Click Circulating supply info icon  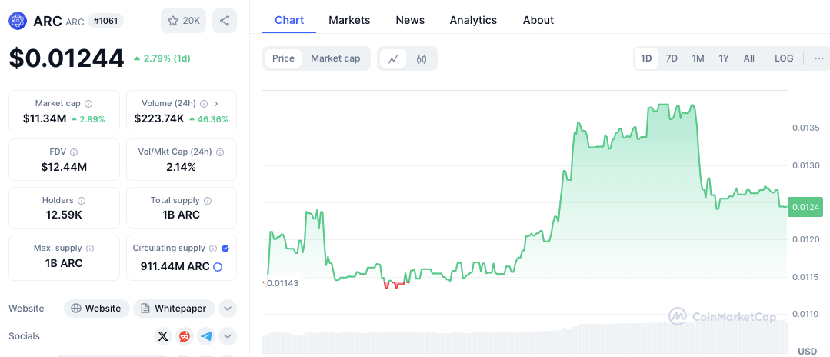pos(213,249)
